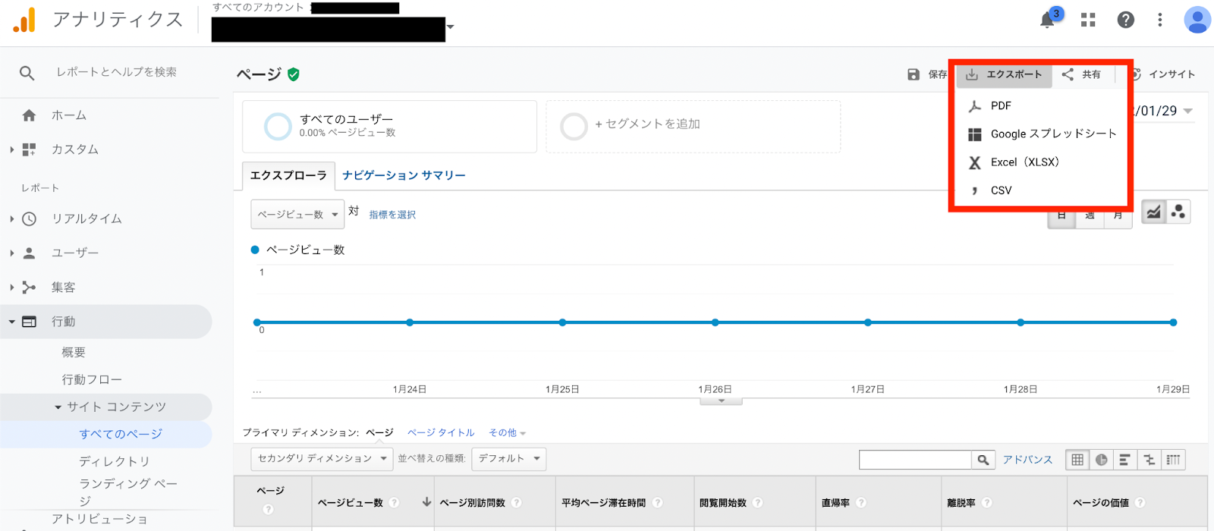Open the Google apps grid icon
The width and height of the screenshot is (1214, 531).
1088,20
